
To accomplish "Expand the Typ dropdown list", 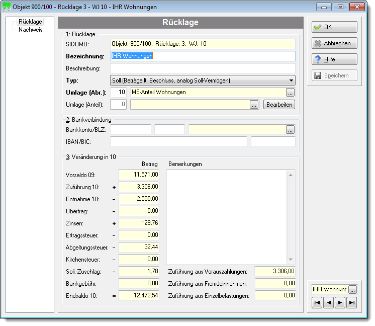I will [291, 80].
